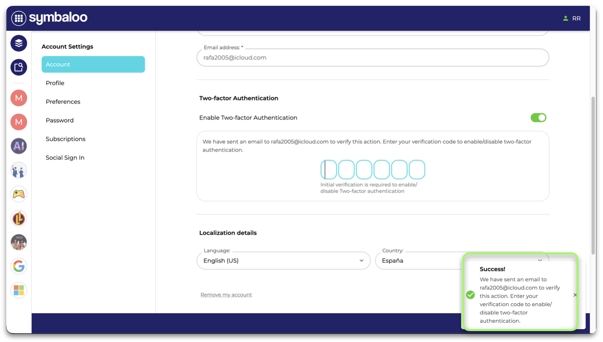This screenshot has height=342, width=603.
Task: Open the group of people webmix icon
Action: (19, 242)
